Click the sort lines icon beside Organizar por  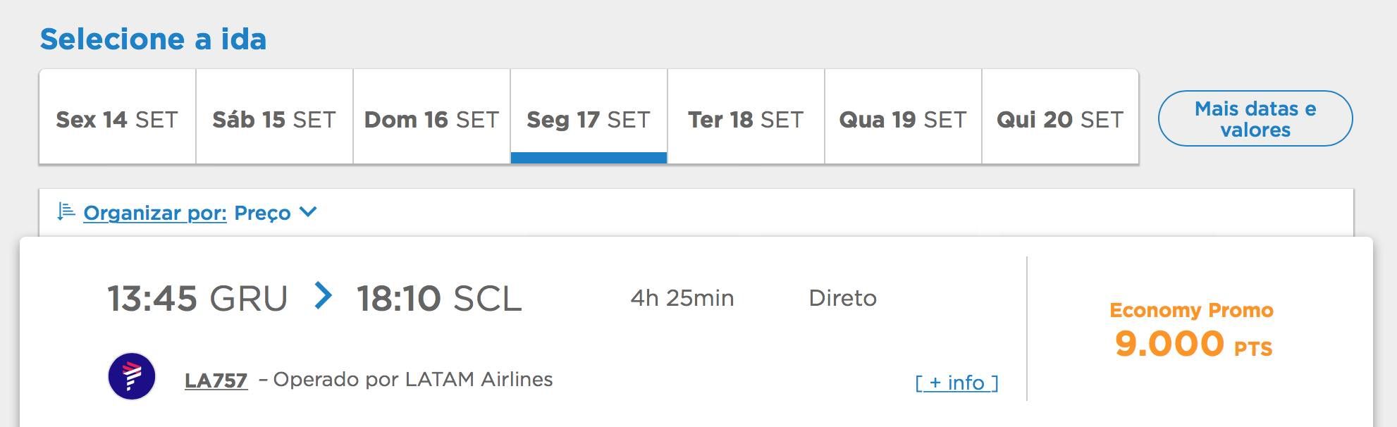pos(66,212)
